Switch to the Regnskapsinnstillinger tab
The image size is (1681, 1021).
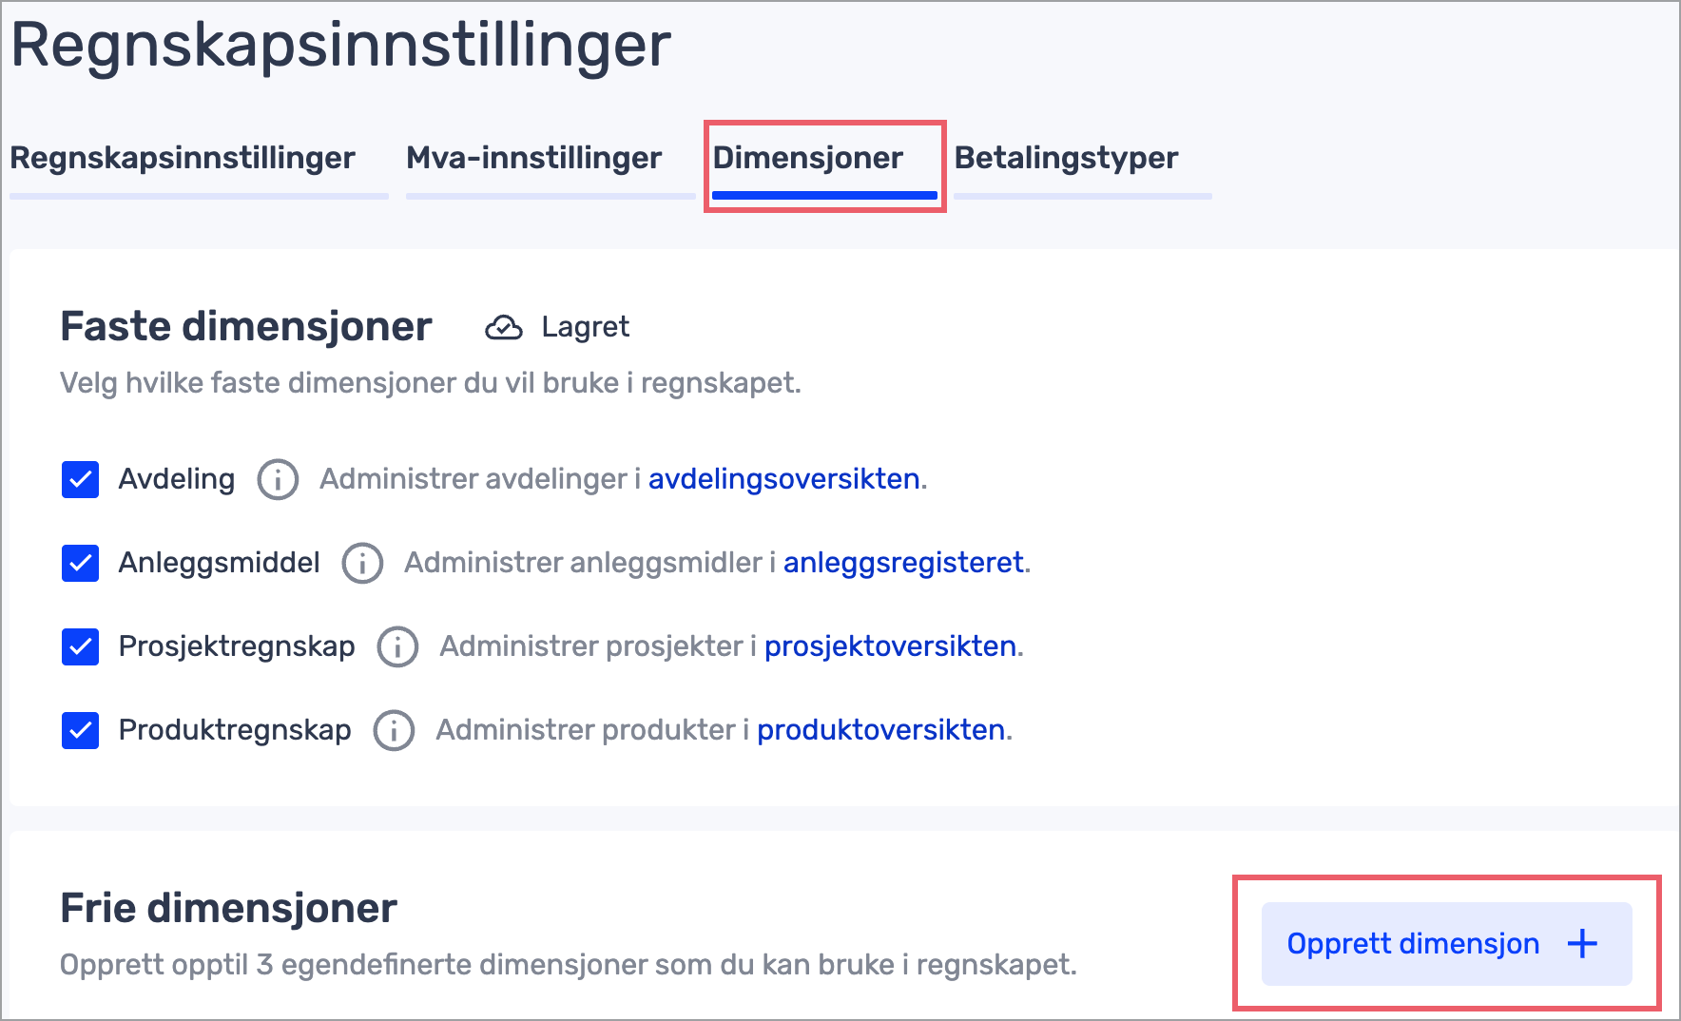click(183, 158)
